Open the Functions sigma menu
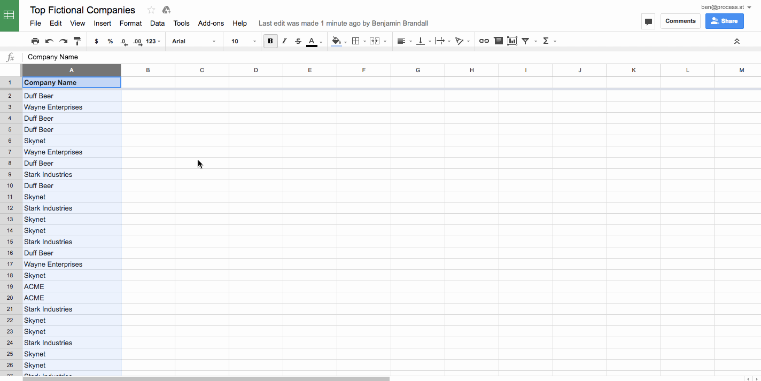 [546, 41]
